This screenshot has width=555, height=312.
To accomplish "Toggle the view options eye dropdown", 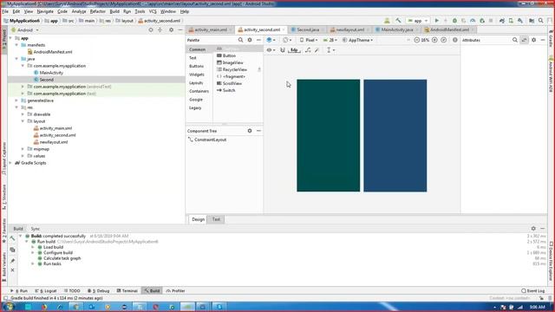I will point(271,50).
